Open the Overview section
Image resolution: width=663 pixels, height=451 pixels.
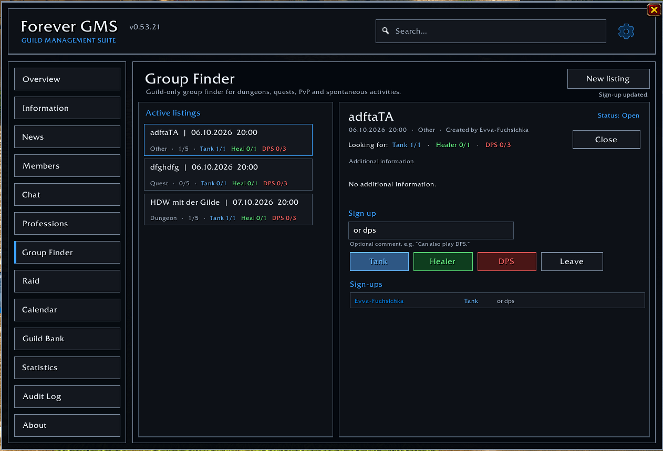point(67,79)
